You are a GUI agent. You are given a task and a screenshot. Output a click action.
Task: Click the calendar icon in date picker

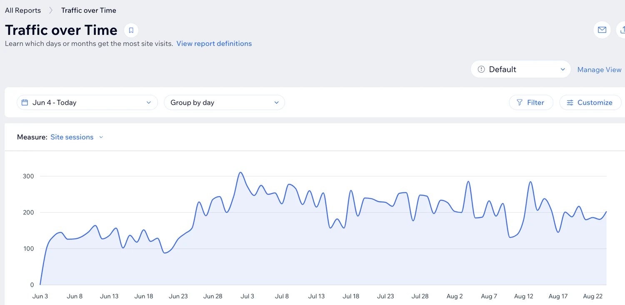pos(25,103)
